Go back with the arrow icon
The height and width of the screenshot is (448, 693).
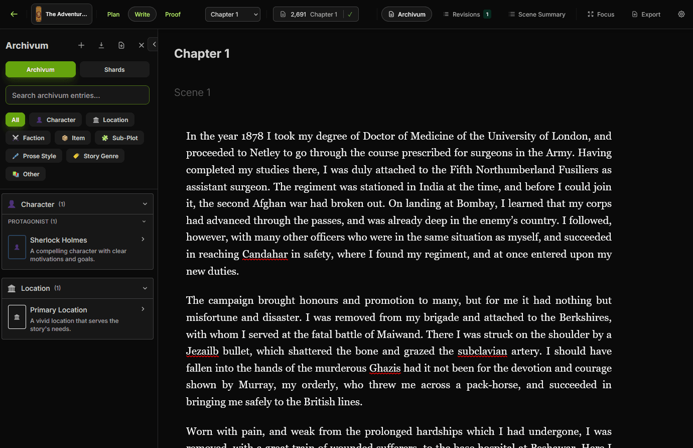(14, 14)
